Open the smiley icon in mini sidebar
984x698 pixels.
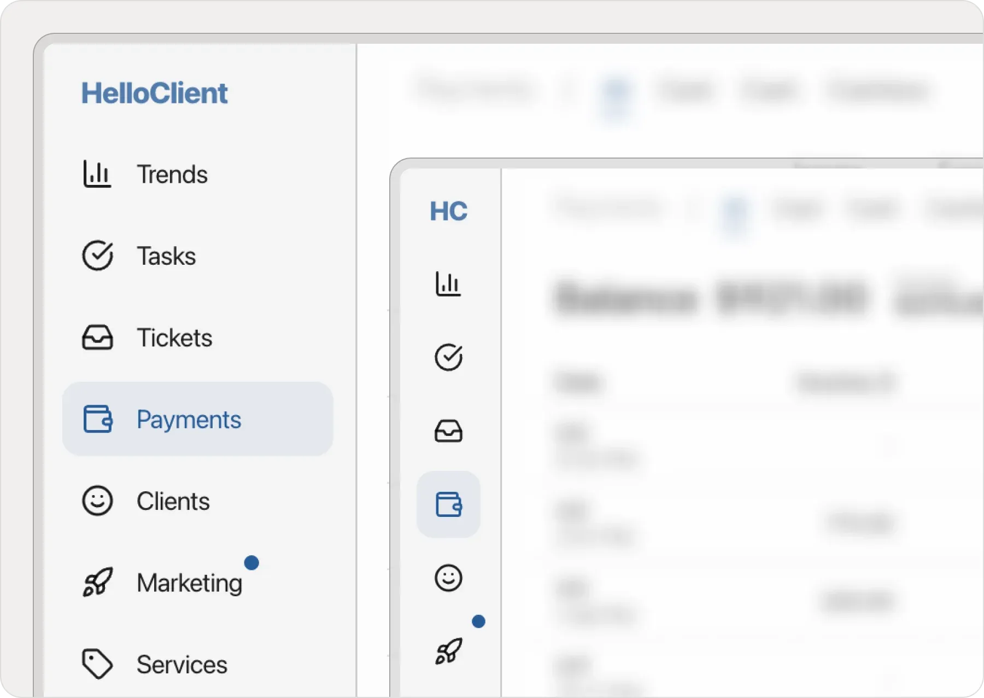(x=448, y=578)
